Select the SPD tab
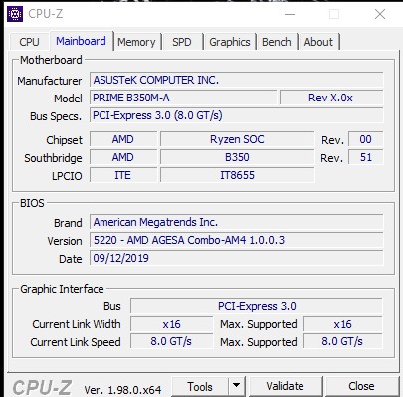The height and width of the screenshot is (397, 403). point(182,42)
